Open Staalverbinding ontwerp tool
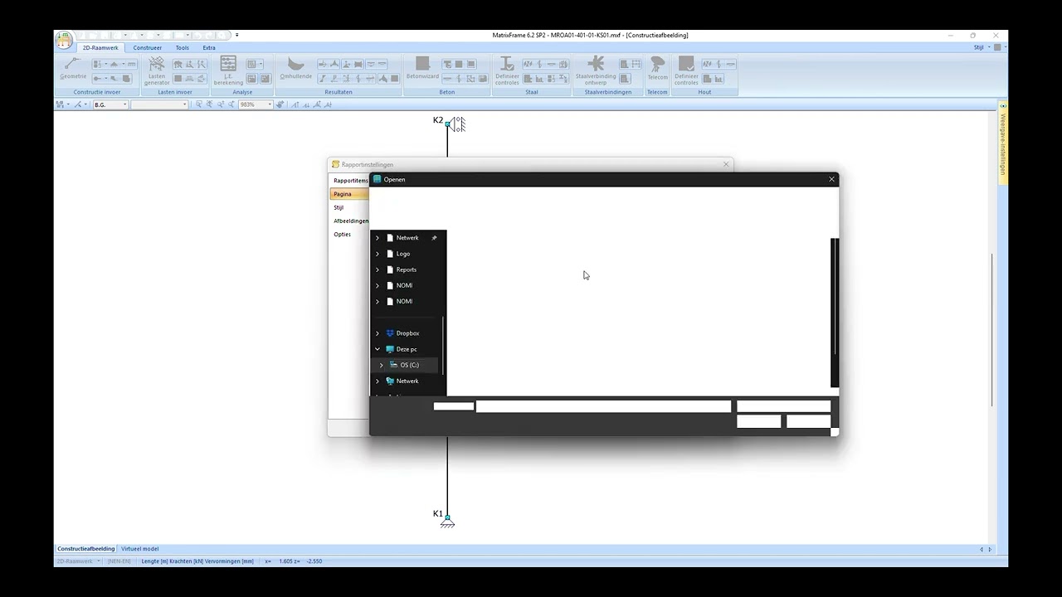1062x597 pixels. click(596, 71)
